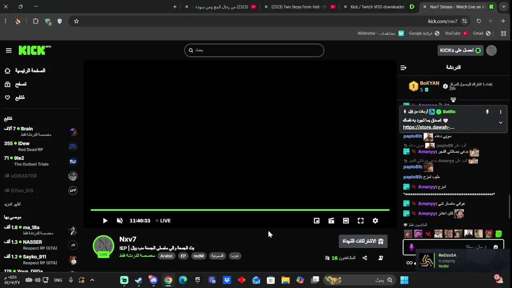Insert the green Kick emote
Image resolution: width=512 pixels, height=288 pixels.
(498, 234)
